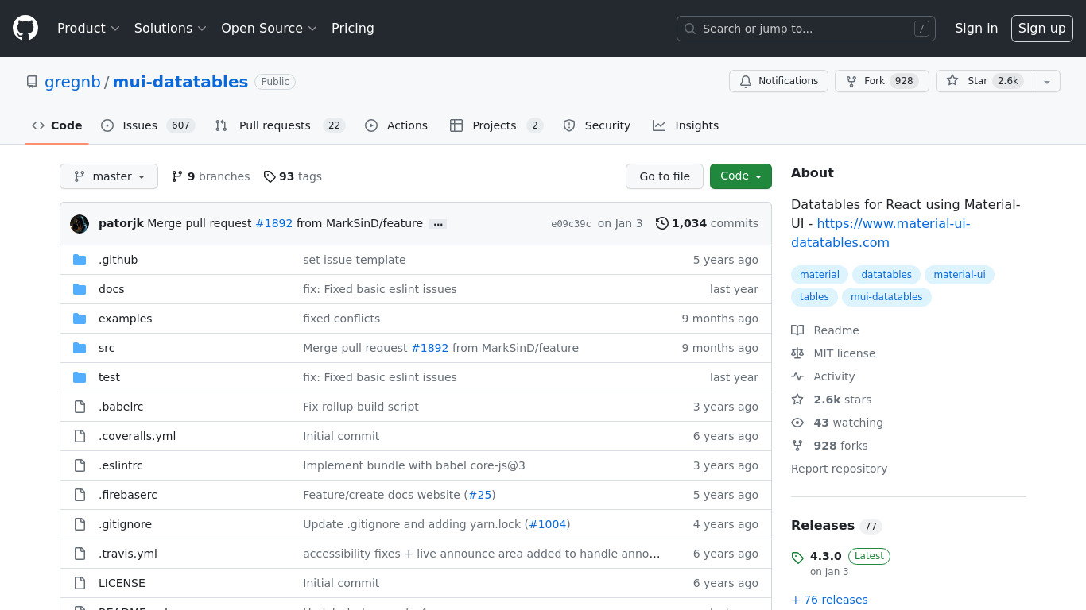The height and width of the screenshot is (610, 1086).
Task: Open the mui-datatables repository link
Action: coord(180,82)
